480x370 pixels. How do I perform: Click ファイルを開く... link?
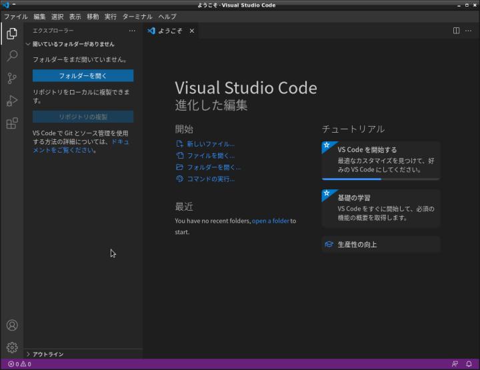pos(210,155)
